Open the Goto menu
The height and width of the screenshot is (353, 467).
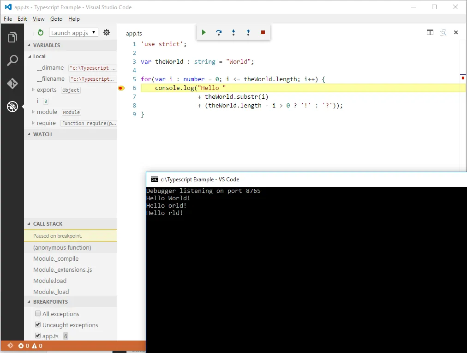click(x=56, y=19)
